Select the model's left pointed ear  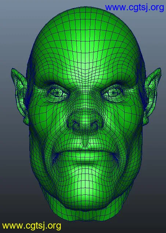[x=19, y=96]
